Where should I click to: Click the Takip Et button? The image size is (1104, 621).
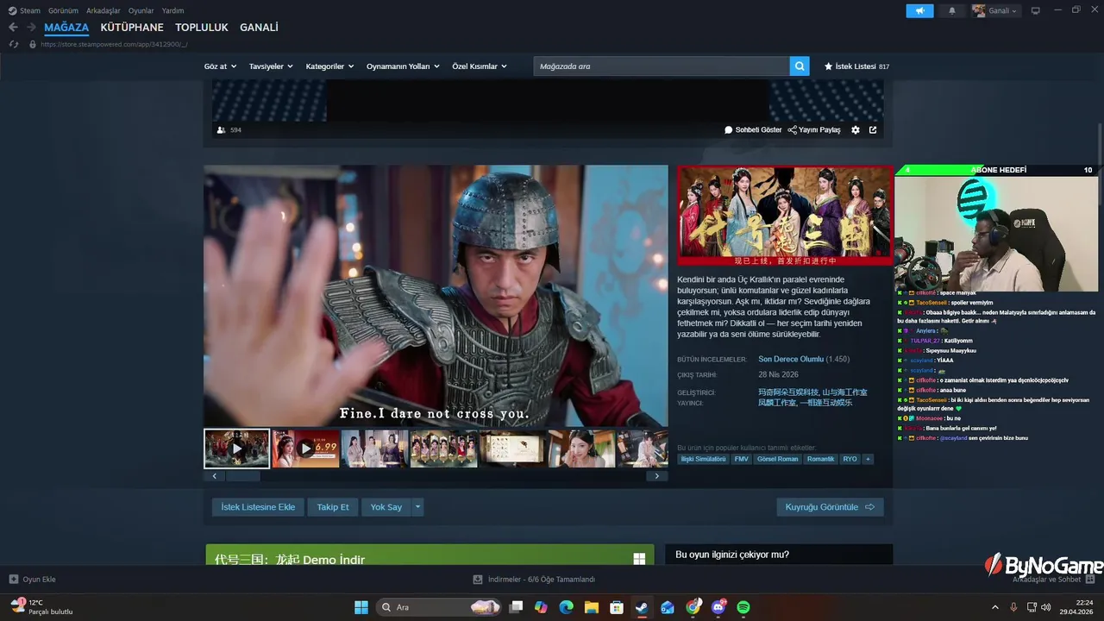tap(333, 507)
